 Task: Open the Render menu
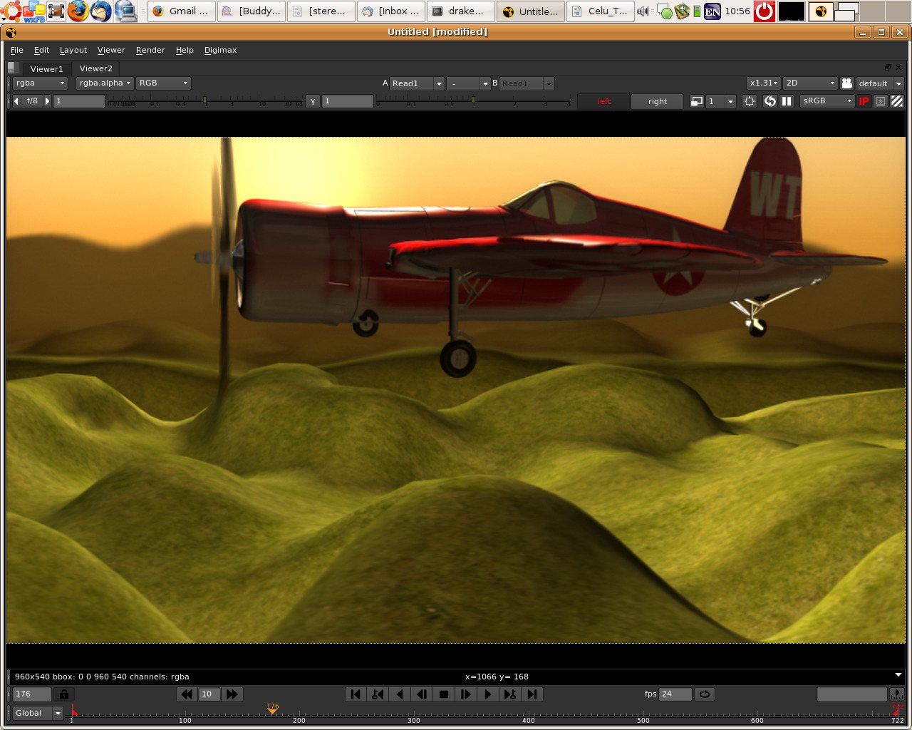pyautogui.click(x=150, y=51)
